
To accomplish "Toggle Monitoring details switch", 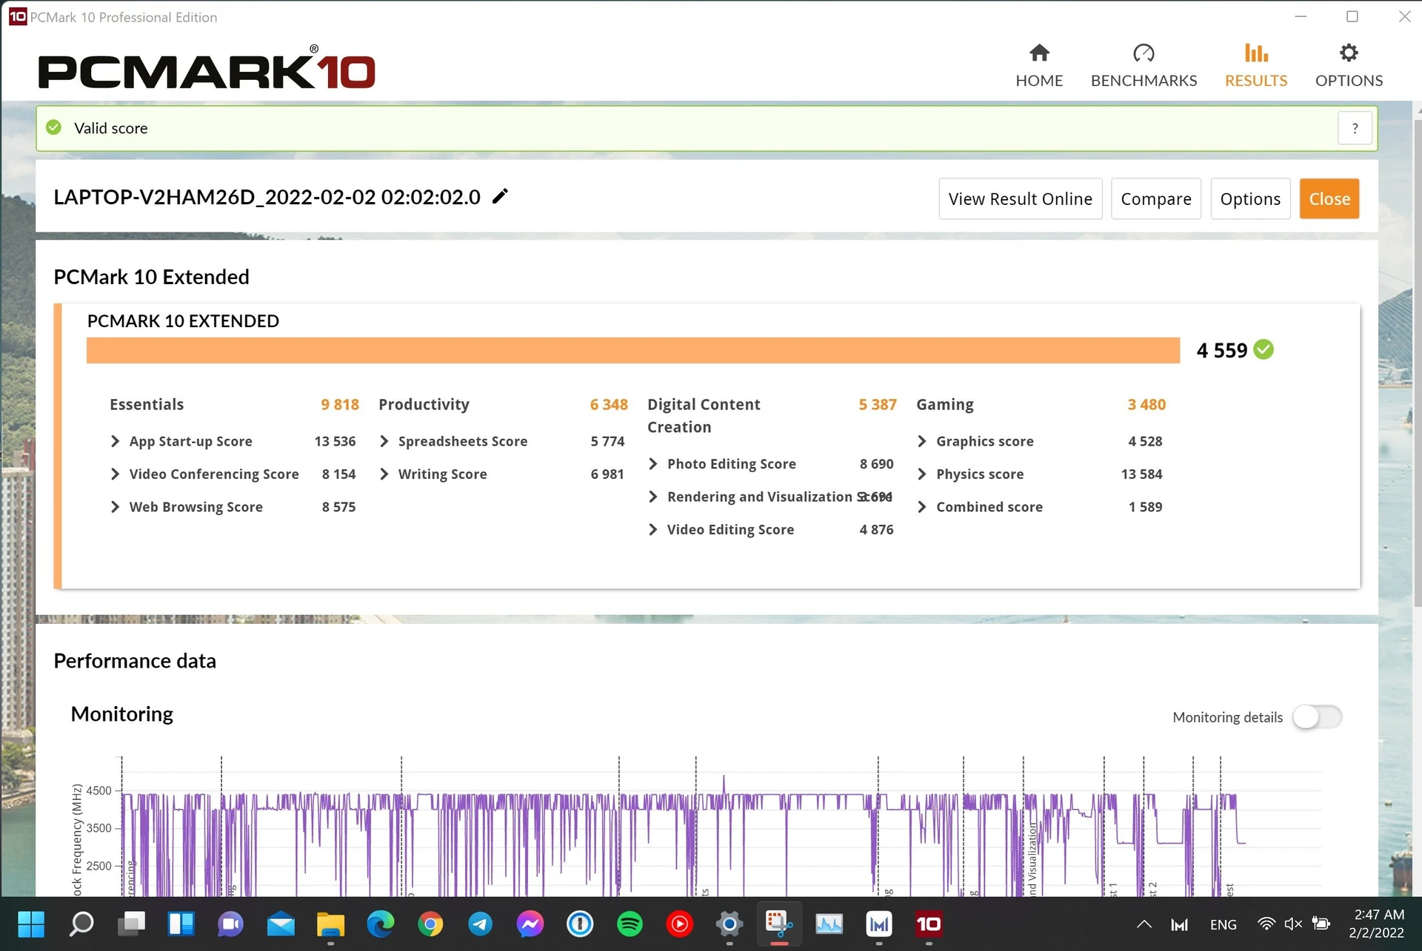I will coord(1317,717).
